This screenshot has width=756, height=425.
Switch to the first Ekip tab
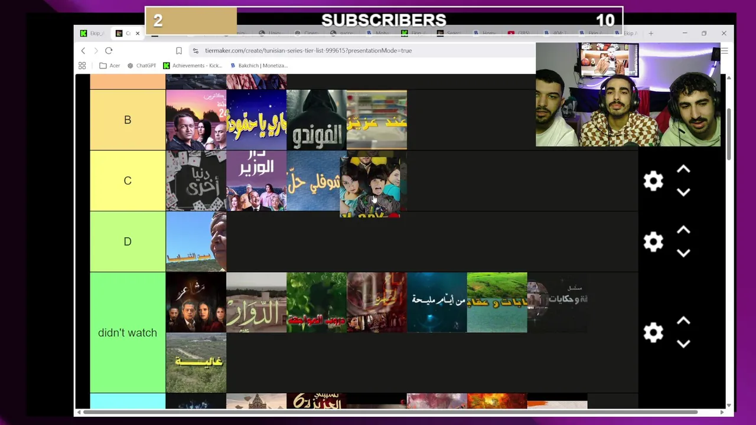93,33
